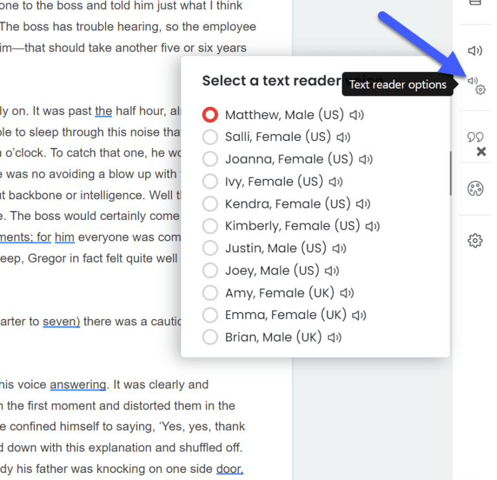
Task: Play sample of Brian UK voice
Action: tap(334, 338)
